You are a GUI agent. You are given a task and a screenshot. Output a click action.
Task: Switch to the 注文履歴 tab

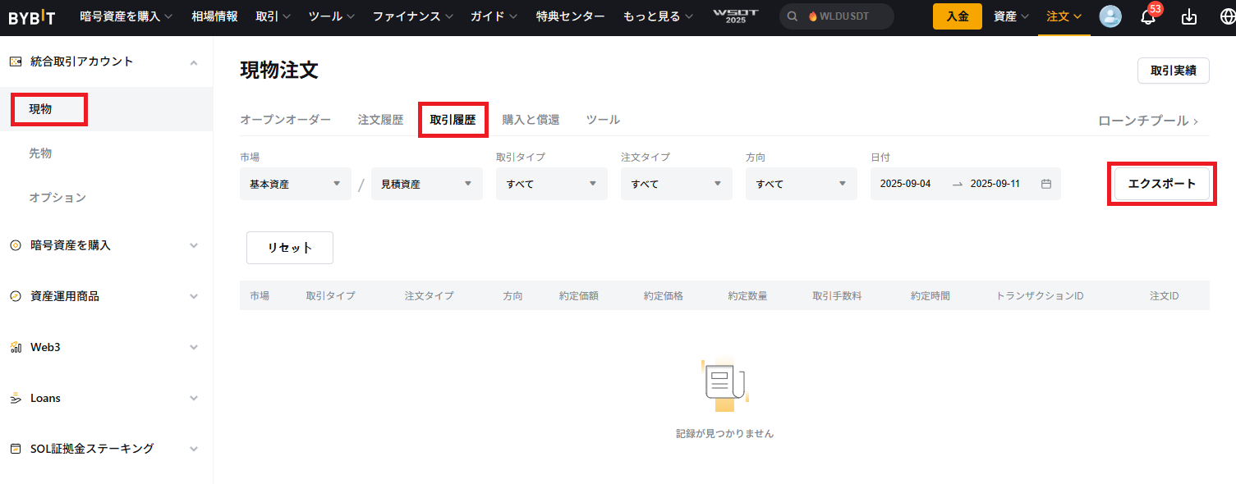tap(380, 119)
